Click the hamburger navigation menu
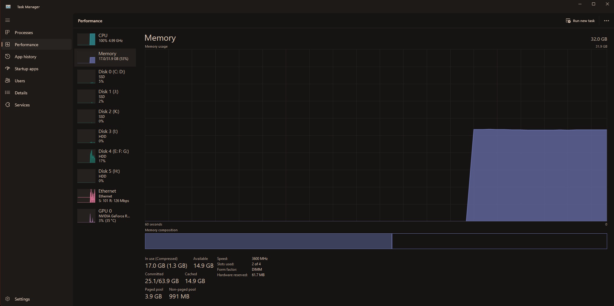 [x=8, y=20]
